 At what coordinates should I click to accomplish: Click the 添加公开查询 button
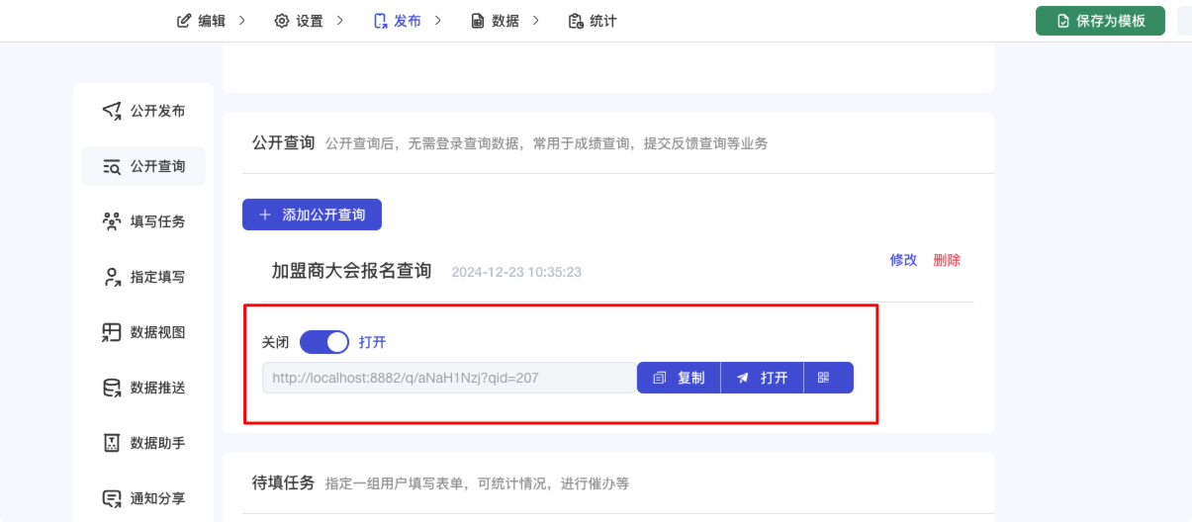pos(312,215)
